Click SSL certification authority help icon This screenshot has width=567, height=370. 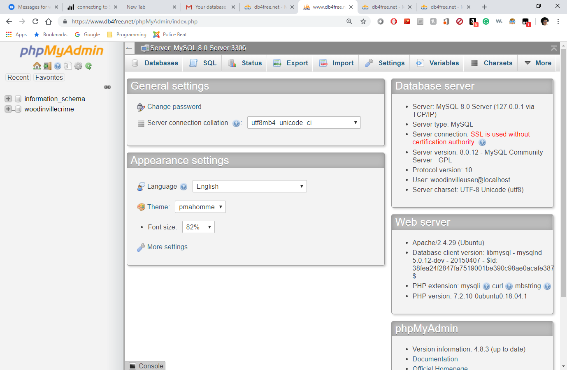[x=482, y=142]
